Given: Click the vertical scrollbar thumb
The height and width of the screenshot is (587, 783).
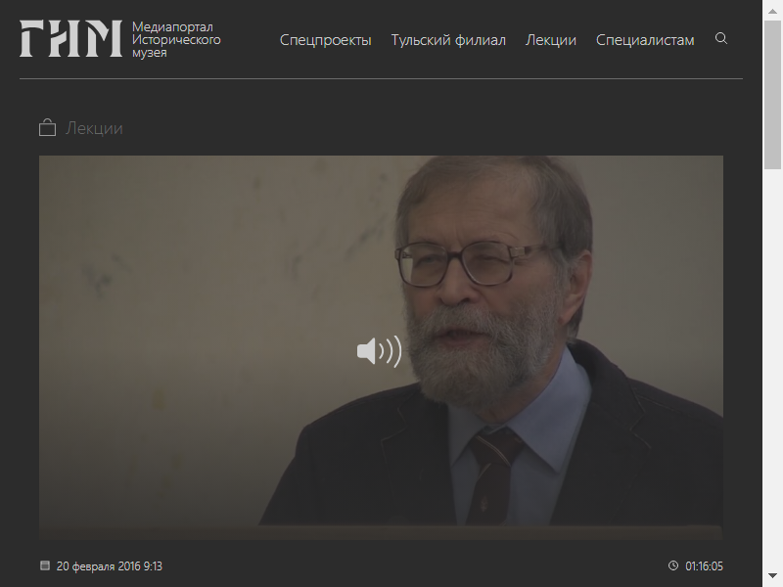Looking at the screenshot, I should (x=772, y=95).
